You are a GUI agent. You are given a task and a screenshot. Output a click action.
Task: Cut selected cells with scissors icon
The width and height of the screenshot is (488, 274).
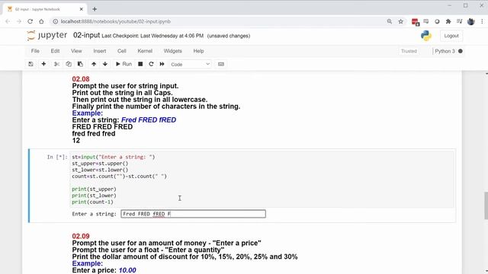point(56,64)
